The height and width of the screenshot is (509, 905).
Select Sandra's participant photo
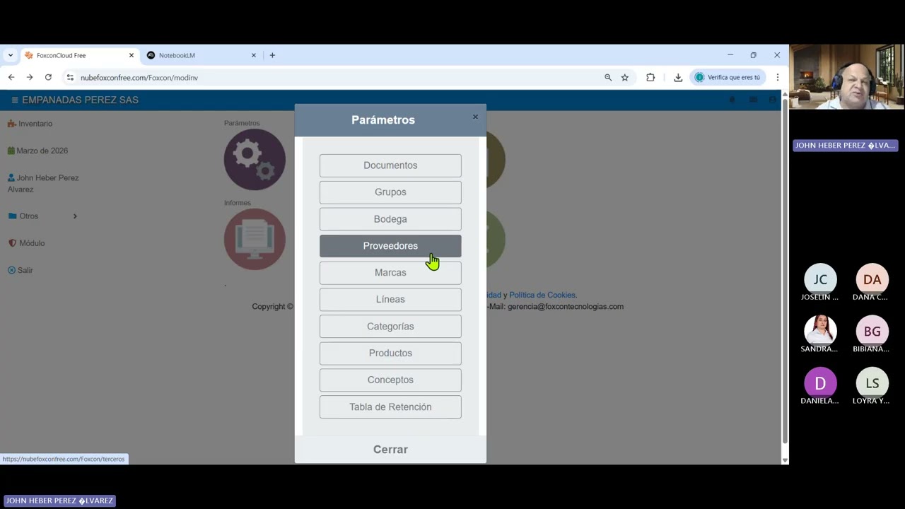coord(820,331)
